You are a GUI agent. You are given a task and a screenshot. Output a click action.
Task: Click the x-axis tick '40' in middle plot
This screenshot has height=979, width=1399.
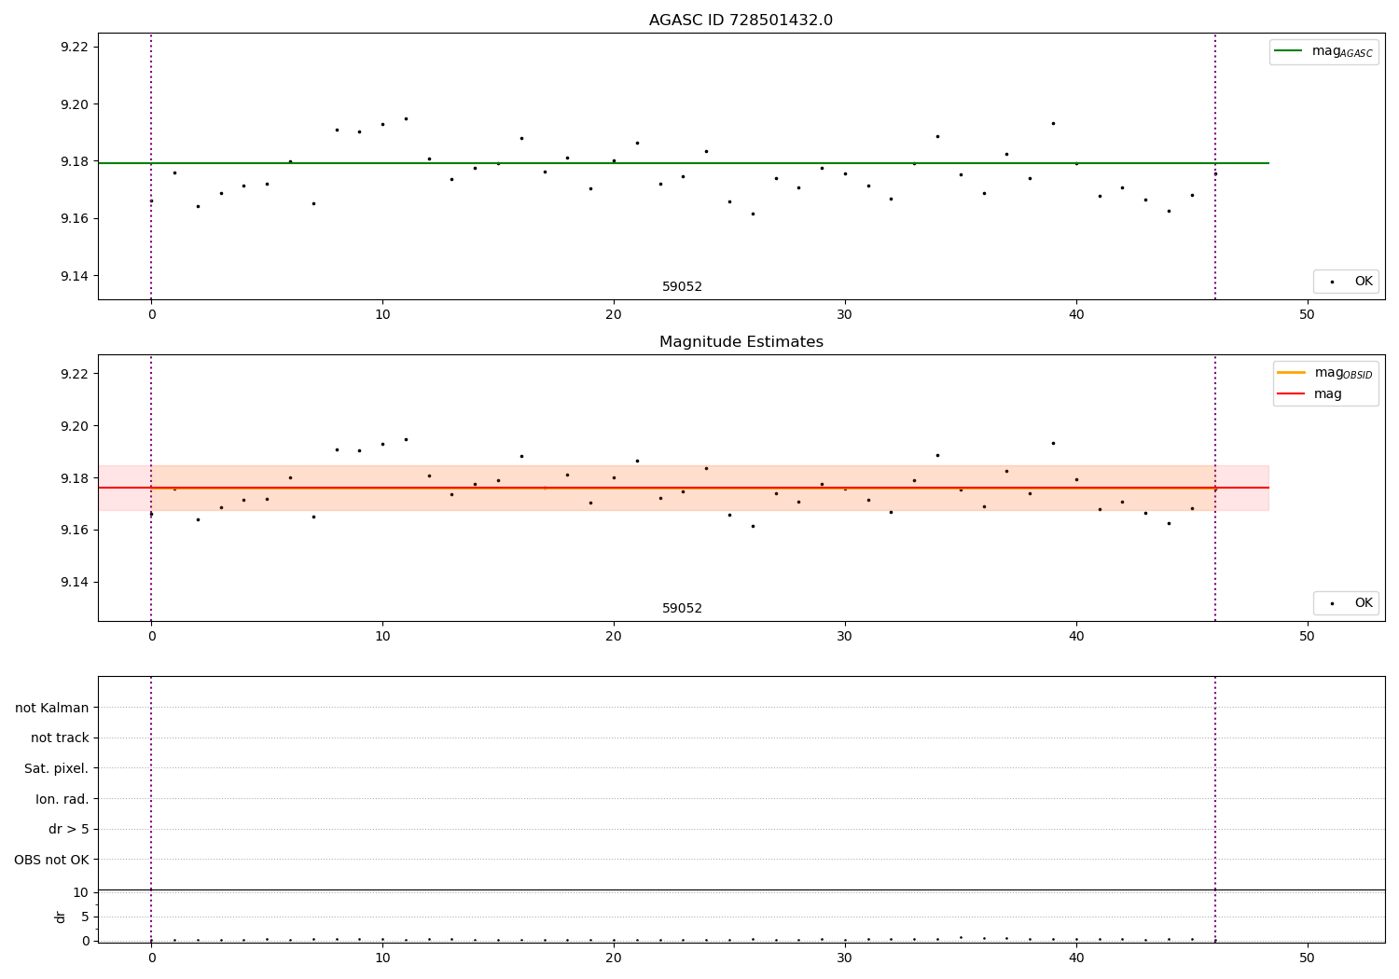1076,637
